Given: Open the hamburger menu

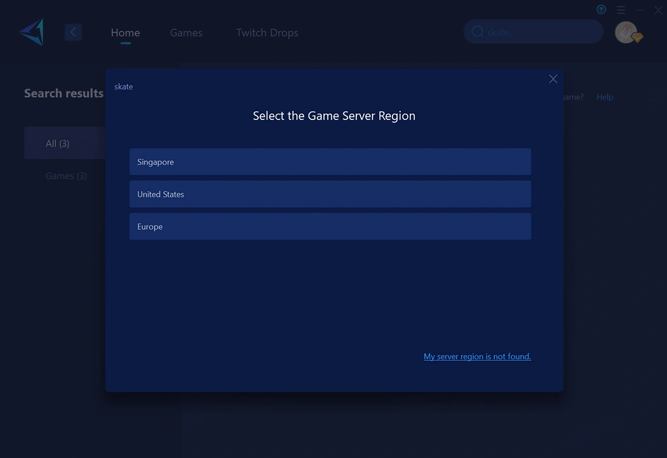Looking at the screenshot, I should tap(621, 10).
